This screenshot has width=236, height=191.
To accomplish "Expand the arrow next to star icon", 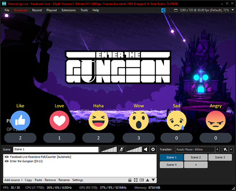I will (231, 150).
